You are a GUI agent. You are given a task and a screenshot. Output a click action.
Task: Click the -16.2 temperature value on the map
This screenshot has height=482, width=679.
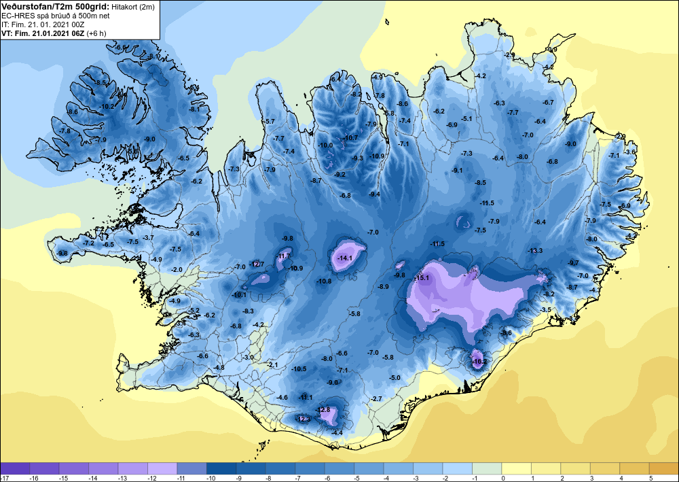coord(479,362)
